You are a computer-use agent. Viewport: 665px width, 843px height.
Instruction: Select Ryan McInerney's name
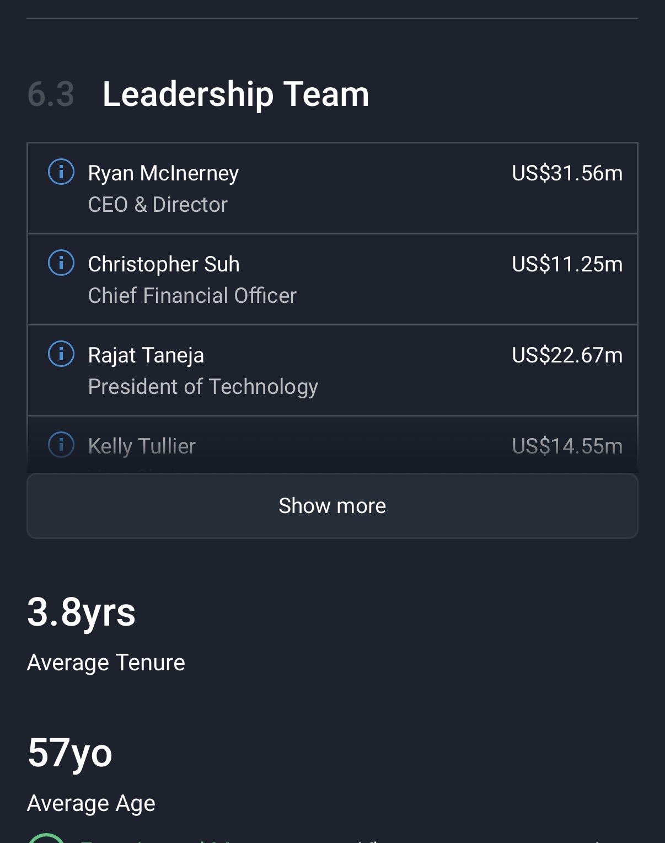(x=163, y=173)
